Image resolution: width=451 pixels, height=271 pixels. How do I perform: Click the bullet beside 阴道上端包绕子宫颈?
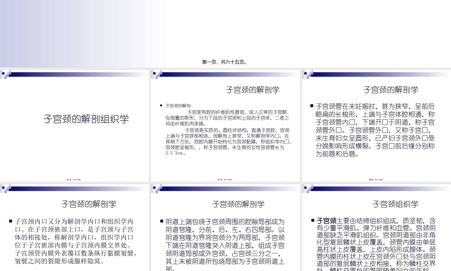pyautogui.click(x=161, y=221)
